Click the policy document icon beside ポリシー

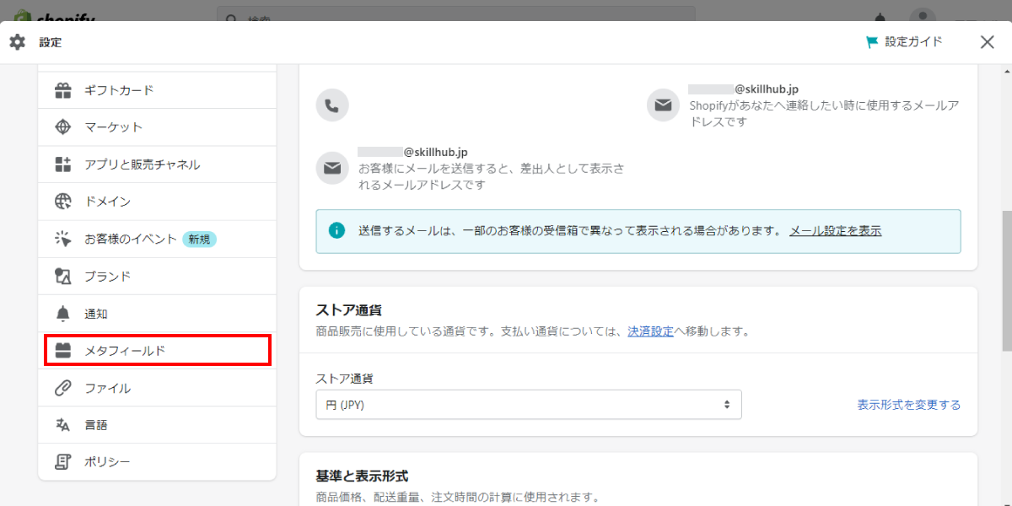click(63, 462)
